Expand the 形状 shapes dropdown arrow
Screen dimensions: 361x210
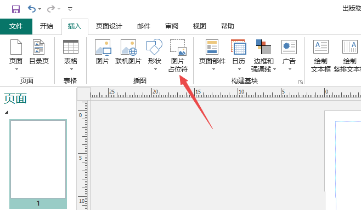click(x=155, y=69)
